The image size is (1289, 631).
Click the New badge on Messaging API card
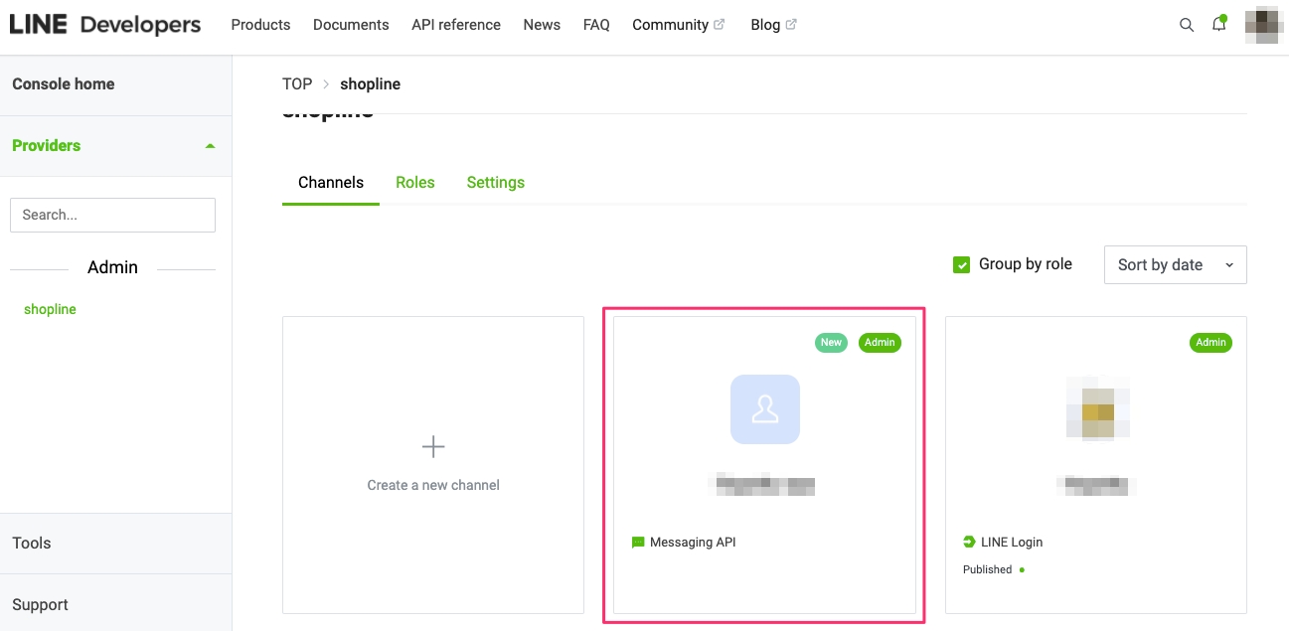pos(832,343)
